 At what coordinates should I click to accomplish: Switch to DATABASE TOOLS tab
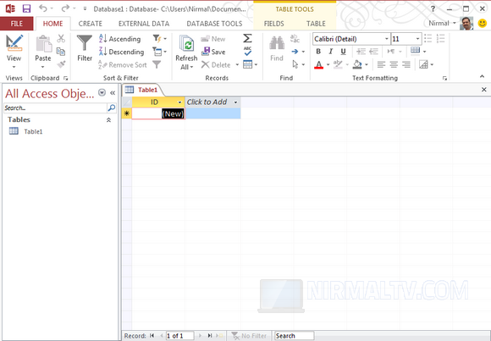coord(214,24)
